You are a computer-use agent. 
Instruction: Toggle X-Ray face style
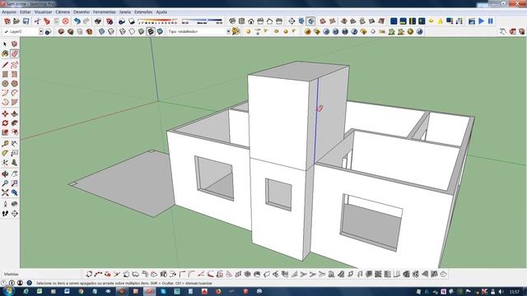[101, 31]
